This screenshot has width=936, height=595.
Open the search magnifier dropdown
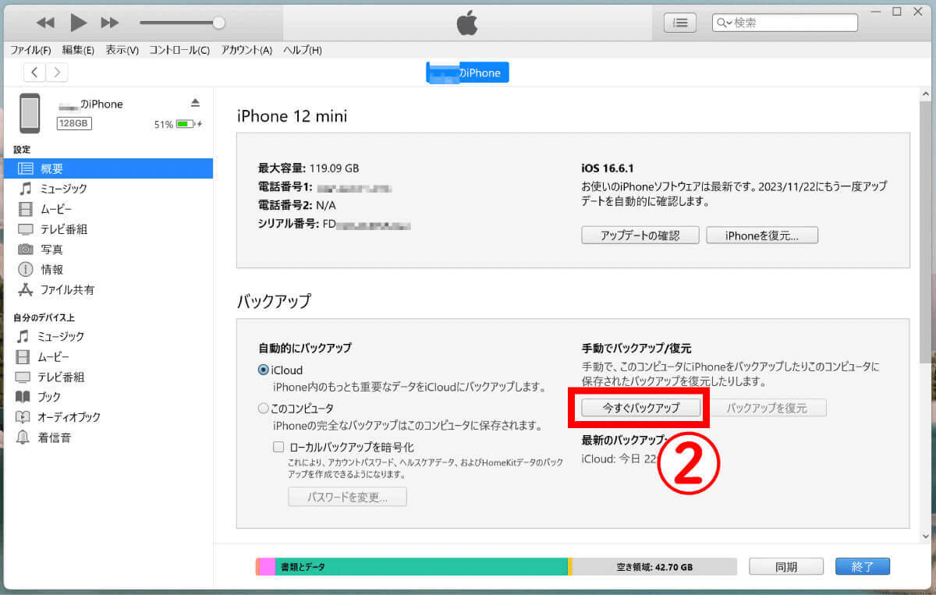point(724,23)
